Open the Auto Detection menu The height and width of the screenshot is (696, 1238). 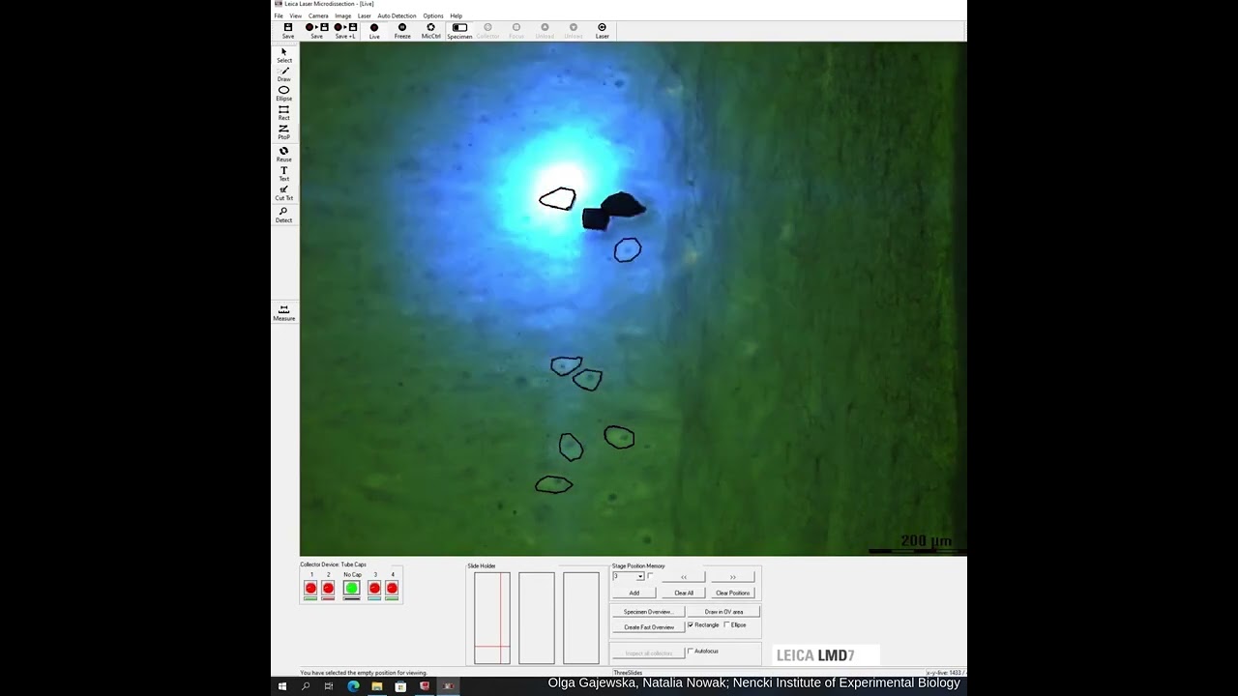(397, 15)
